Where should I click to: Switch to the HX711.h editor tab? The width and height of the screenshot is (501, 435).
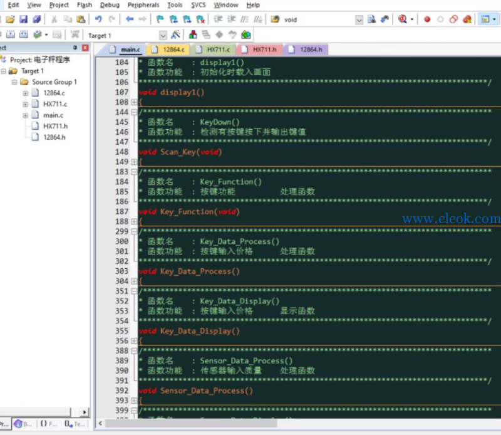pos(259,50)
